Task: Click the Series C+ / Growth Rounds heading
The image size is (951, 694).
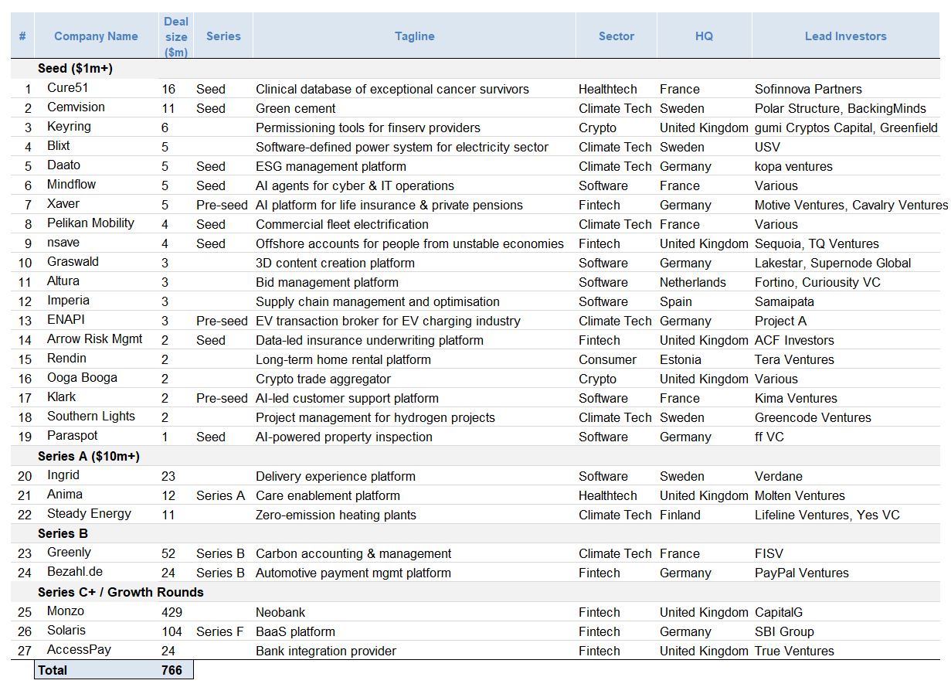Action: point(121,593)
